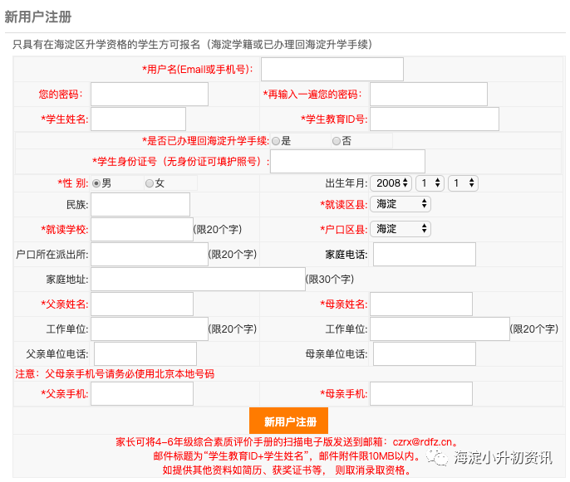The height and width of the screenshot is (482, 570).
Task: Click the mother's 工作单位 input field
Action: (x=440, y=329)
